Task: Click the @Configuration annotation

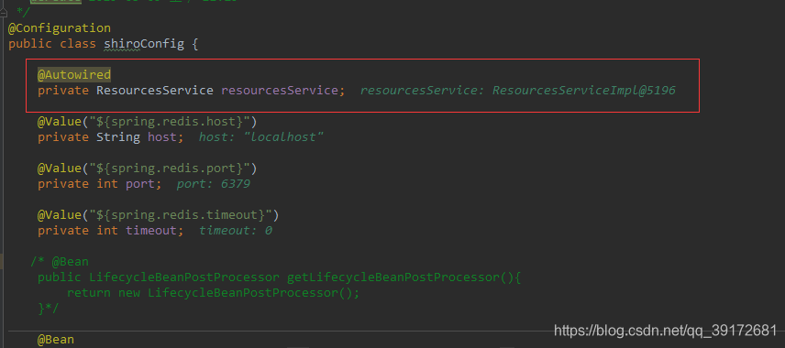Action: (x=59, y=28)
